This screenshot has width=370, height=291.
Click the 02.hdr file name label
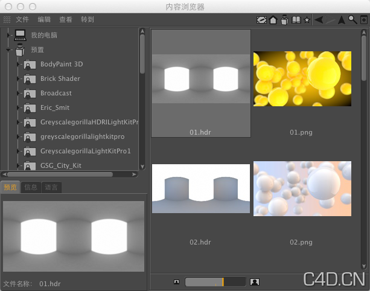click(x=200, y=242)
